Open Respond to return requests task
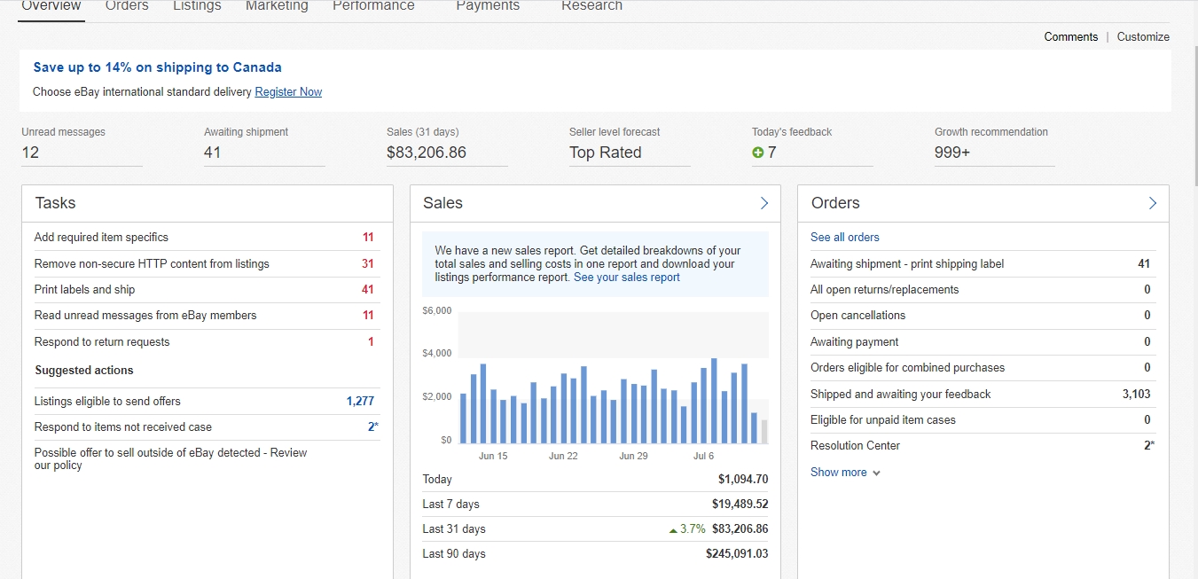The image size is (1198, 579). pyautogui.click(x=101, y=342)
